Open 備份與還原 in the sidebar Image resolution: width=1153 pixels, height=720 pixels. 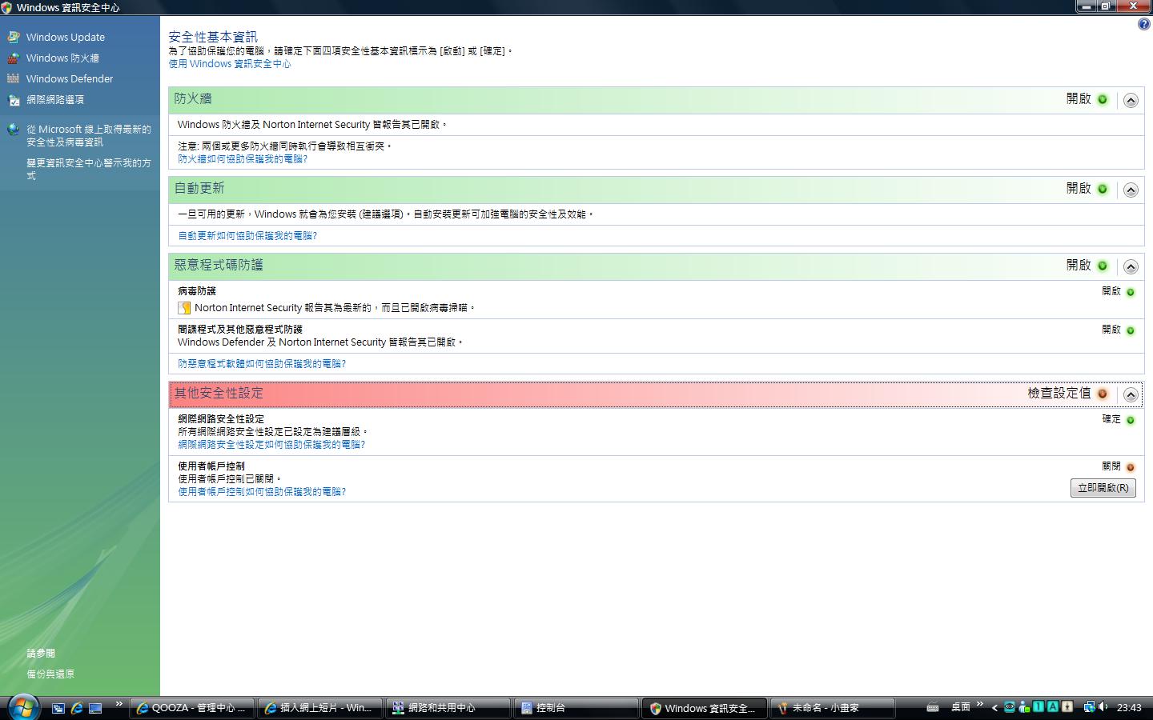pyautogui.click(x=50, y=674)
